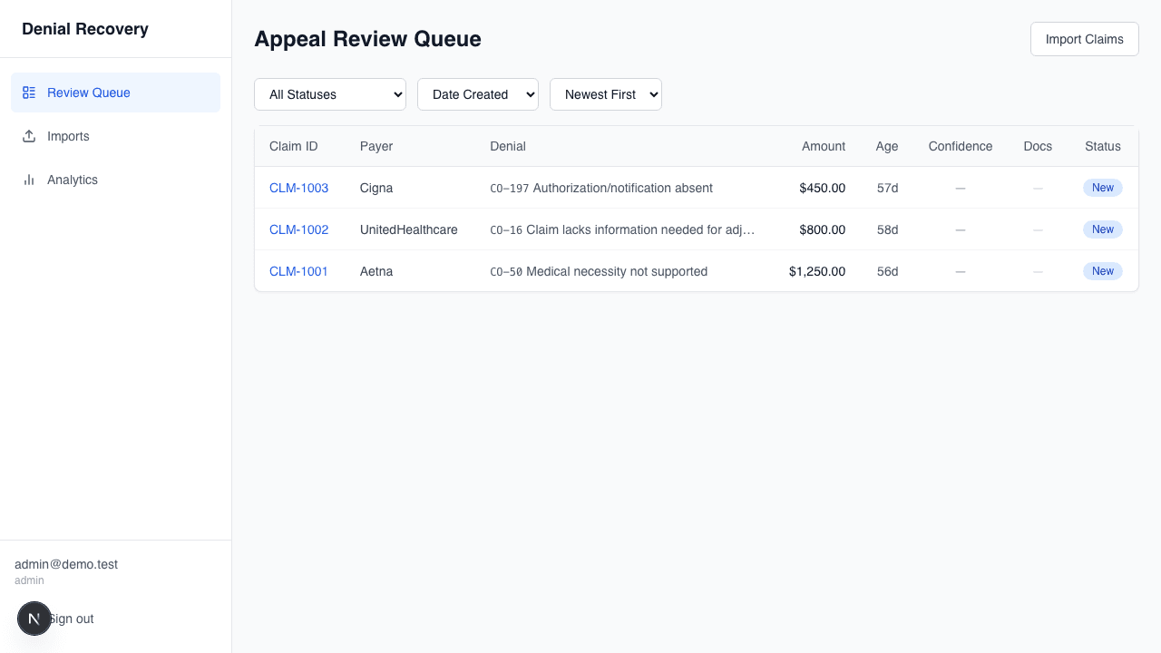Click the upload arrow icon in the sidebar

coord(28,135)
